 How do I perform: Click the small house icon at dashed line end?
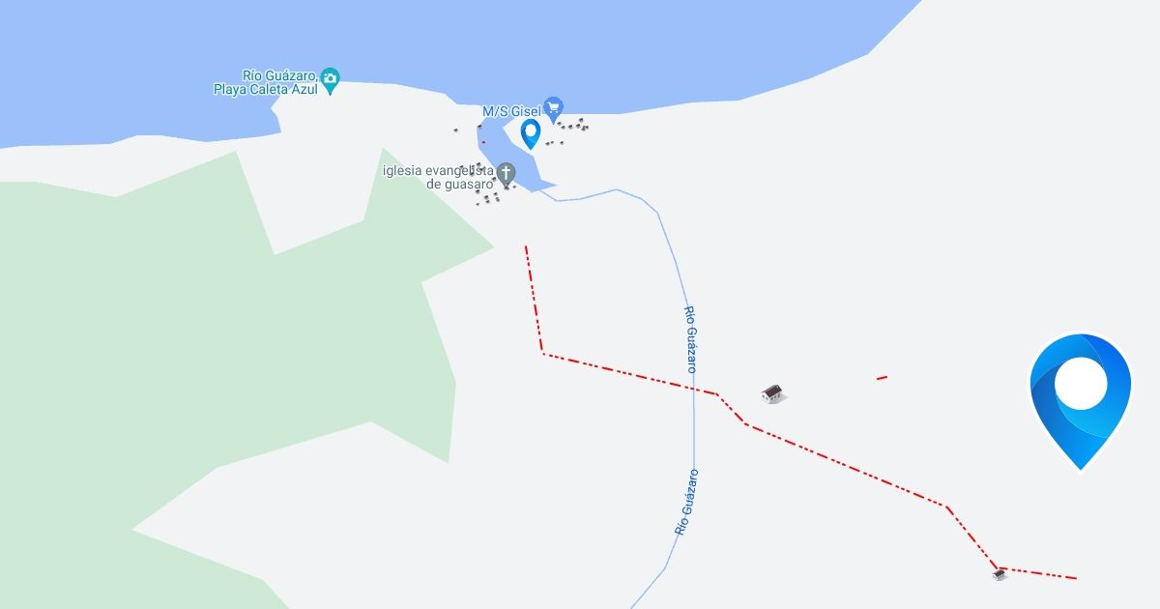(1000, 574)
